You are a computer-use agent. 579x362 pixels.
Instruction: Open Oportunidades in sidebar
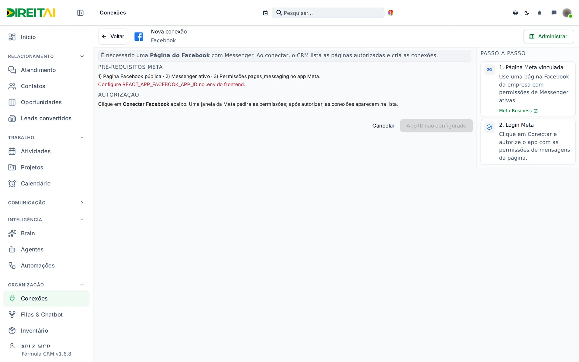point(46,102)
